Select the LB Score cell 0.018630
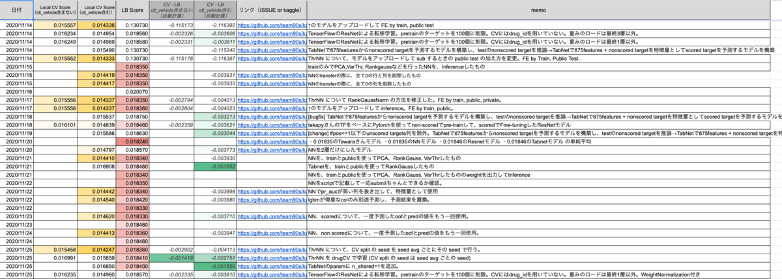Image resolution: width=782 pixels, height=279 pixels. [x=132, y=132]
